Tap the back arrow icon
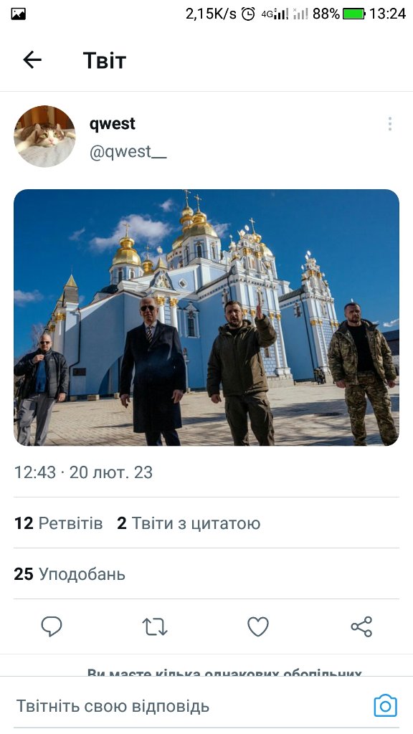 pos(32,60)
